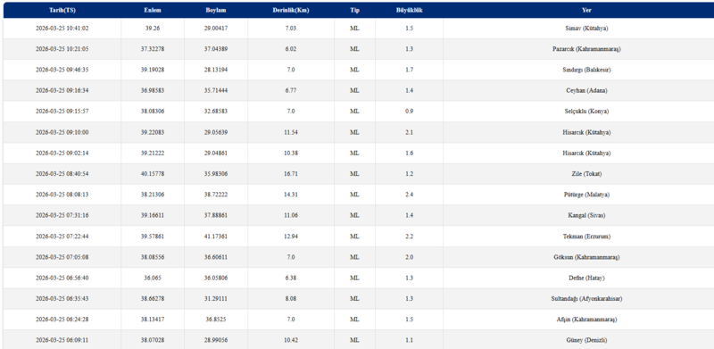Click the Tip column header
Viewport: 714px width, 349px height.
[x=354, y=10]
